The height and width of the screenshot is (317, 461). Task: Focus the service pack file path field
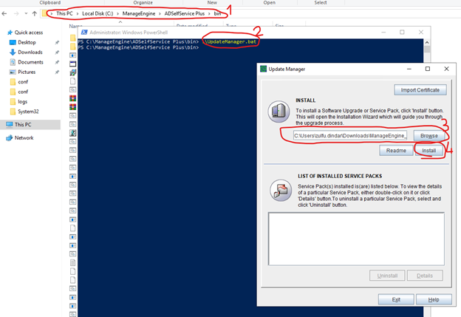350,135
